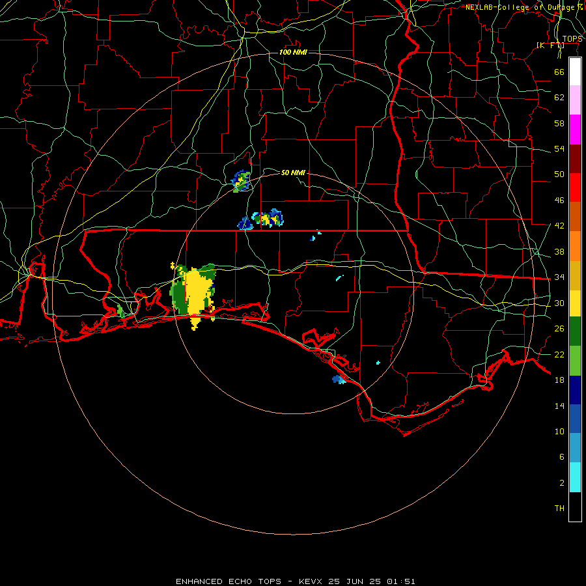Pick the cyan legend swatch
The height and width of the screenshot is (586, 586).
[x=575, y=477]
